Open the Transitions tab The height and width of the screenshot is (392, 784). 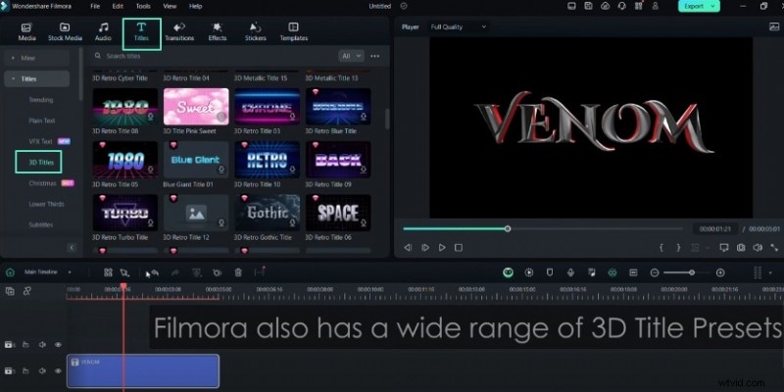point(179,31)
